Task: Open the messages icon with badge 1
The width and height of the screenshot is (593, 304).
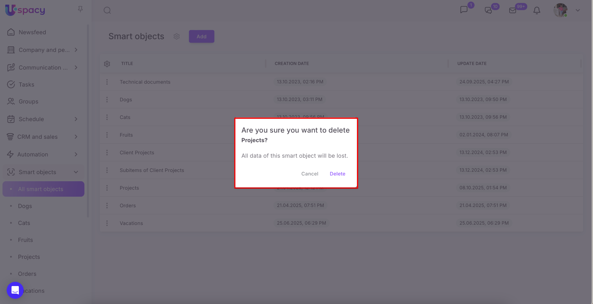Action: click(464, 10)
